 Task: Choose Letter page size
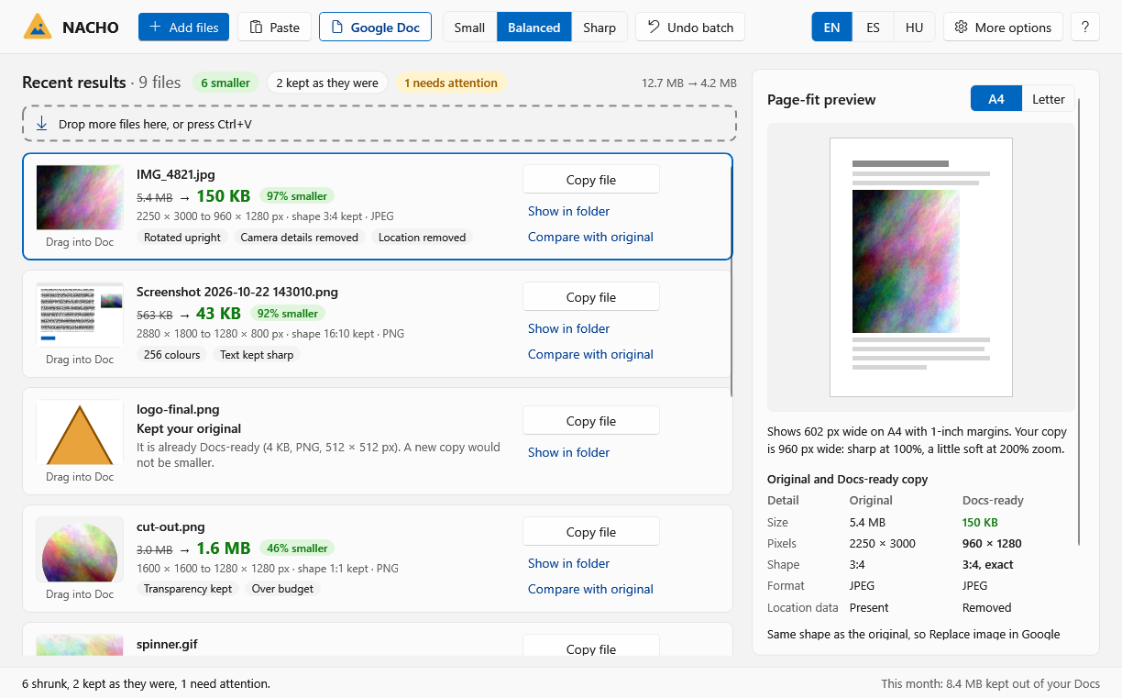pos(1049,99)
